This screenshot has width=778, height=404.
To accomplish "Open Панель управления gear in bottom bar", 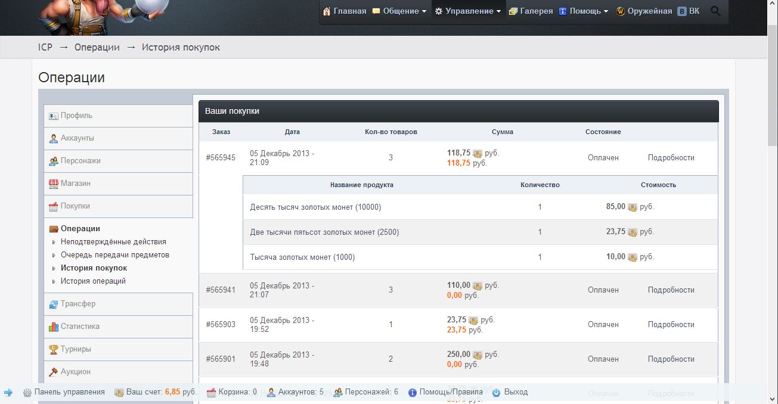I will point(63,392).
